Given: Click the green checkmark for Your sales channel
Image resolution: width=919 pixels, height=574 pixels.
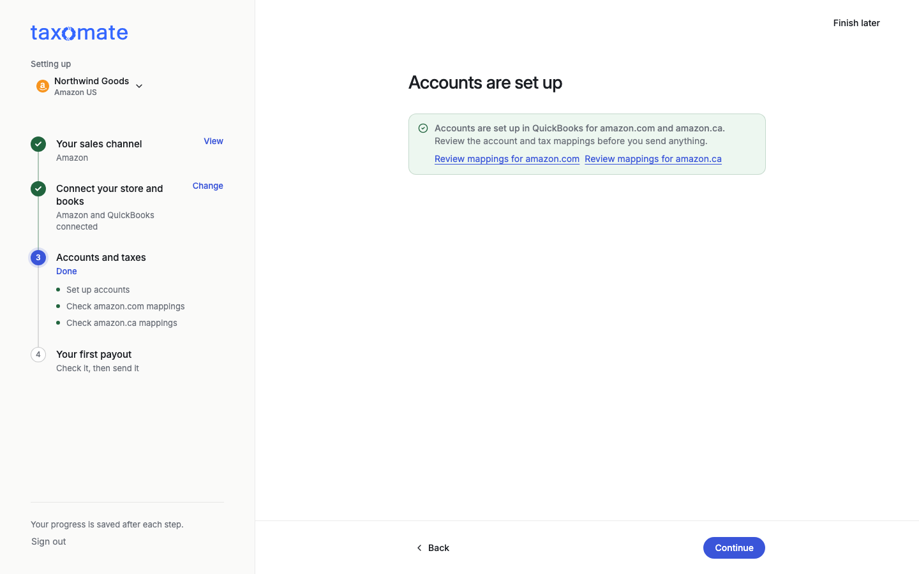Looking at the screenshot, I should (x=38, y=144).
